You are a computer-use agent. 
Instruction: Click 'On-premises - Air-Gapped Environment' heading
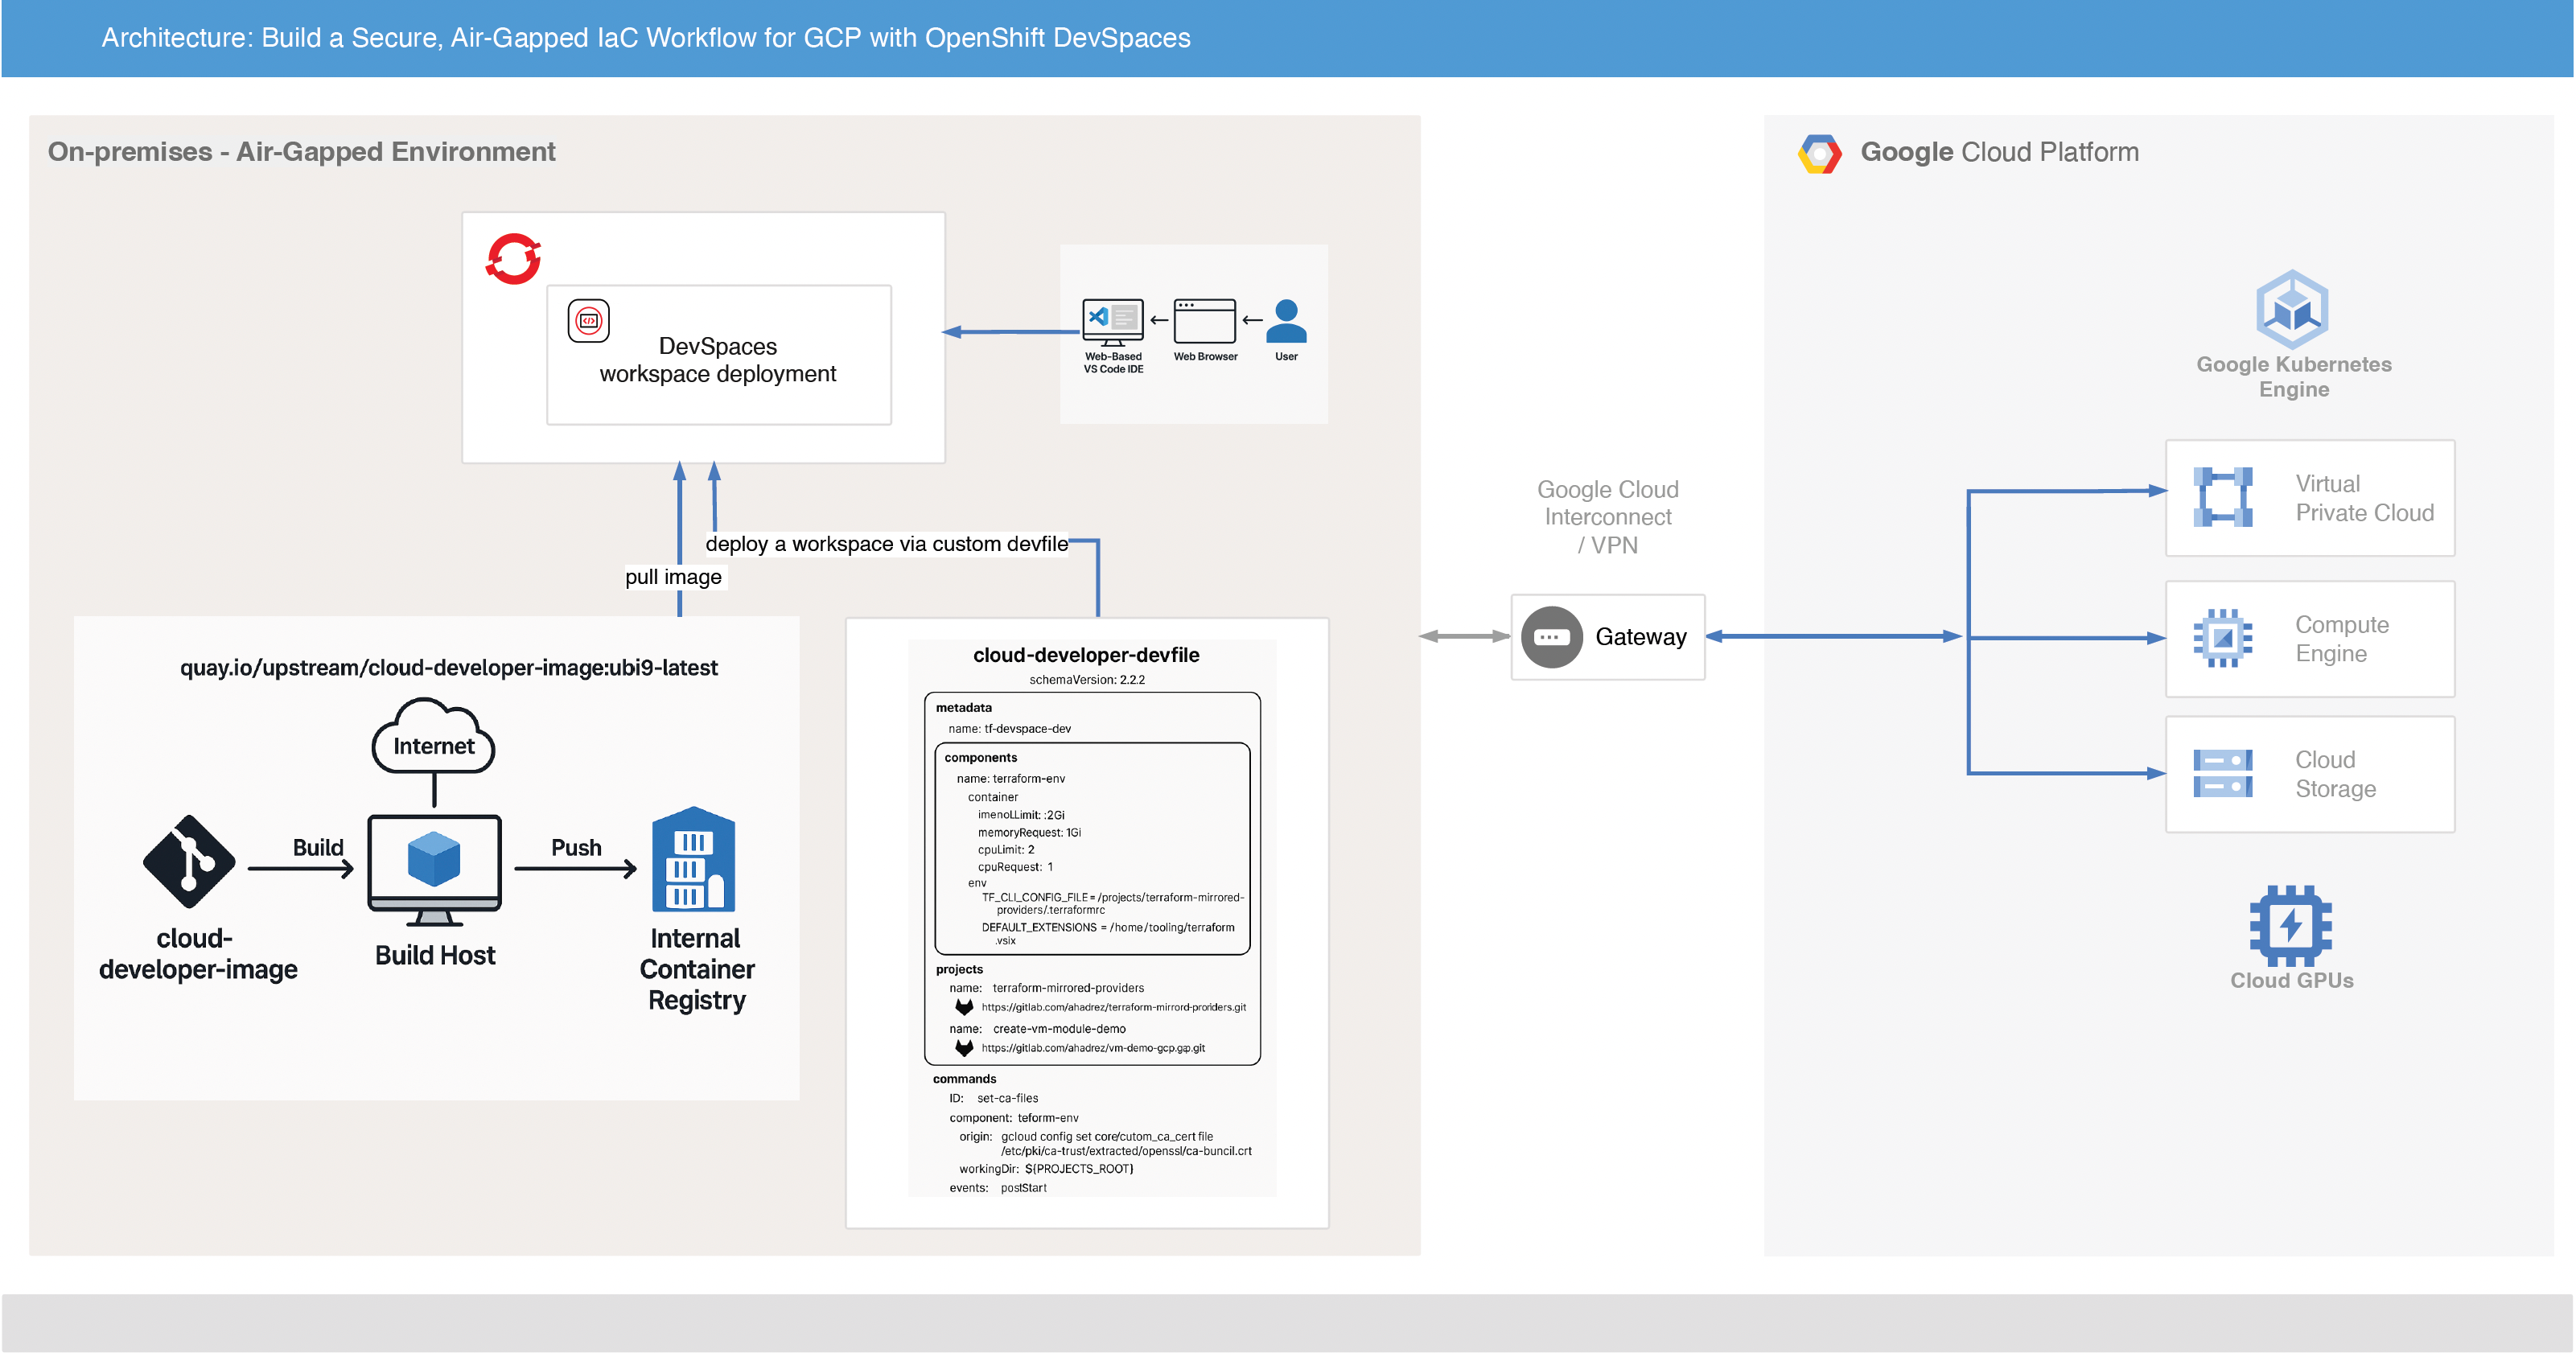click(301, 152)
